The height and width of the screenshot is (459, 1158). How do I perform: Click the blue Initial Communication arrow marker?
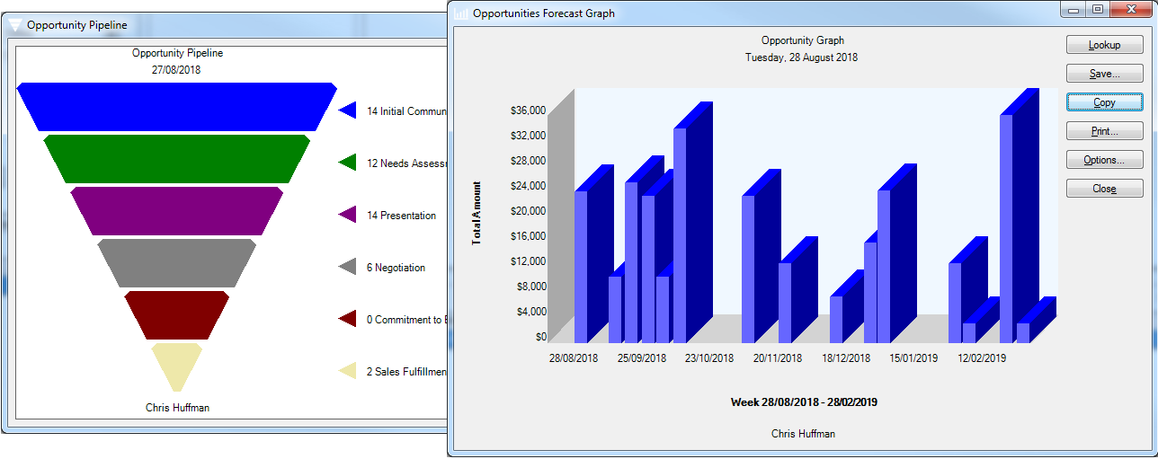[x=349, y=111]
